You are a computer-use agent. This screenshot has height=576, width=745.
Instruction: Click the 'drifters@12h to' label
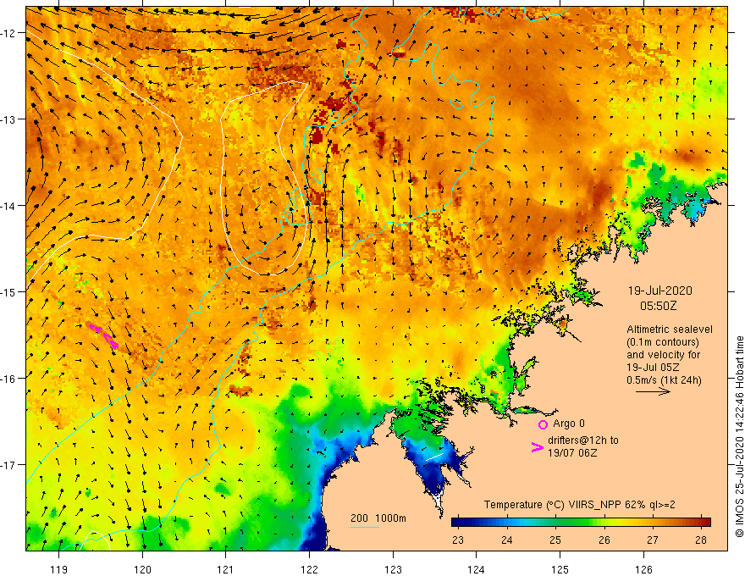(x=583, y=440)
